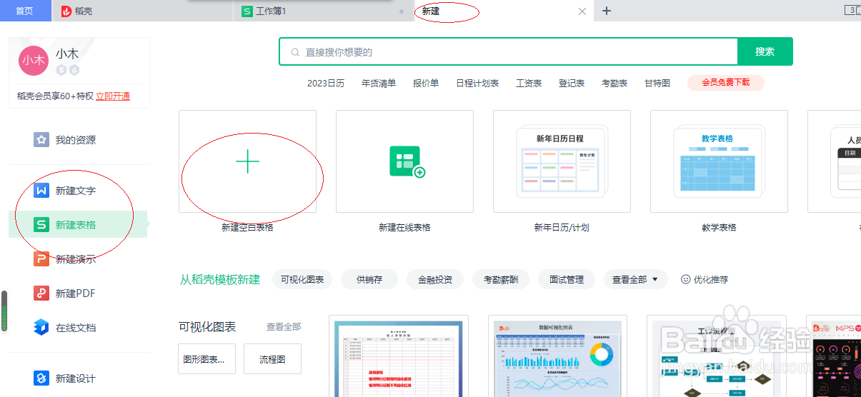Screen dimensions: 861x397
Task: Click the green plus for blank spreadsheet
Action: click(x=247, y=161)
